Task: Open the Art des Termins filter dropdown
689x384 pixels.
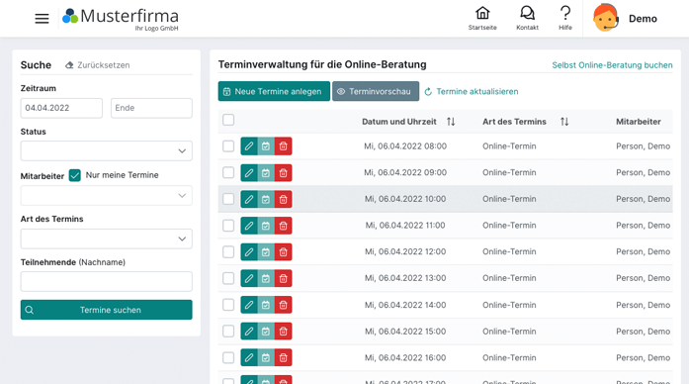Action: click(x=107, y=239)
